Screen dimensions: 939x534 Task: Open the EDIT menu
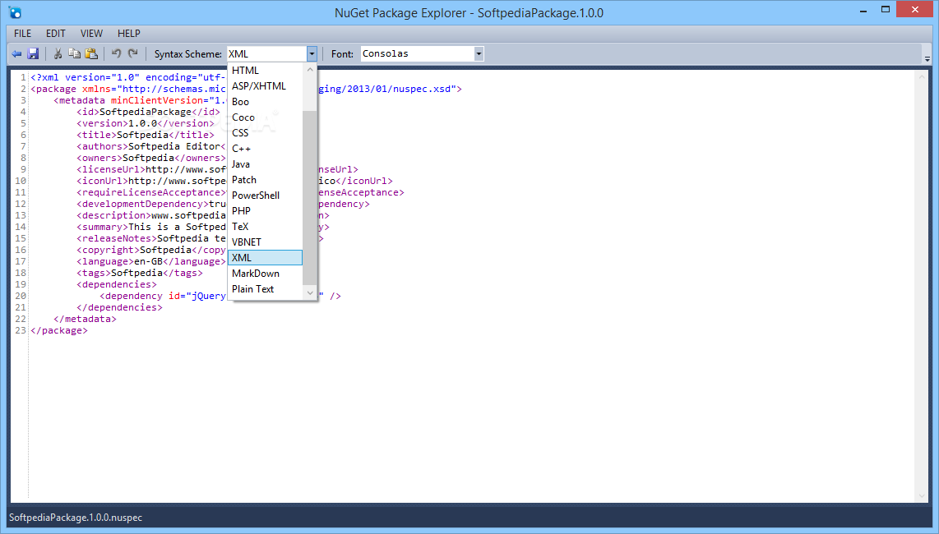[56, 34]
